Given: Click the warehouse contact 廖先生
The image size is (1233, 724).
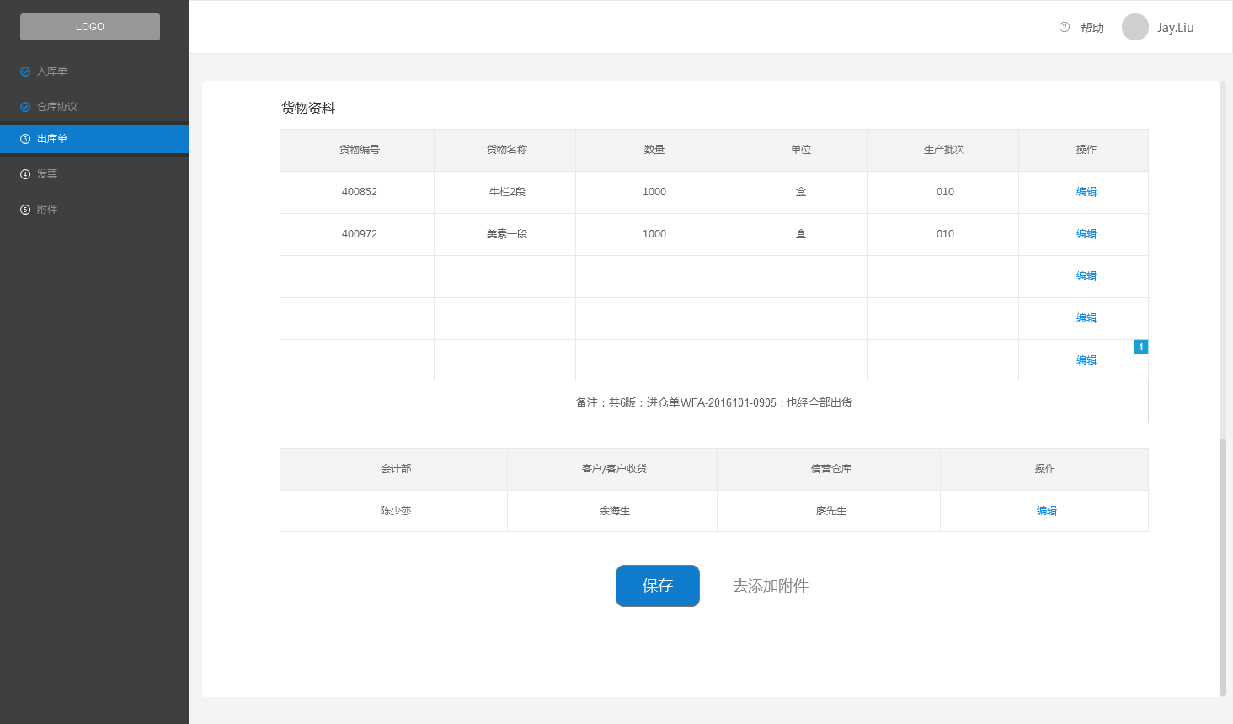Looking at the screenshot, I should pyautogui.click(x=831, y=511).
